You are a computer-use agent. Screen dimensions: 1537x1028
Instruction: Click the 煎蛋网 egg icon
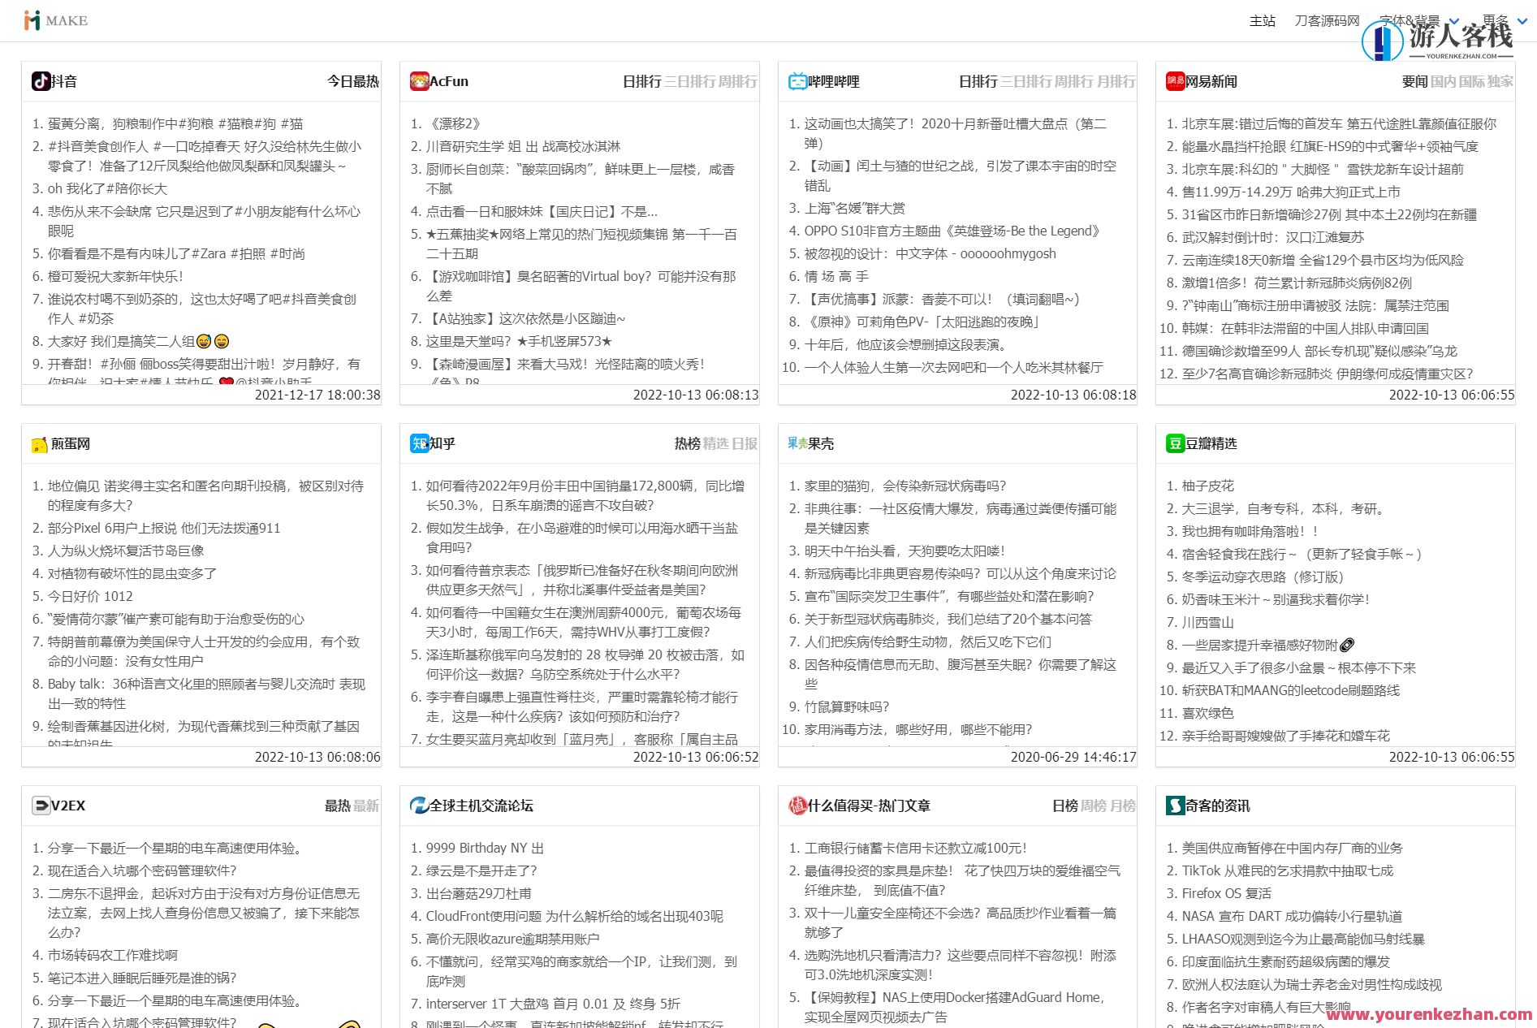click(x=37, y=444)
